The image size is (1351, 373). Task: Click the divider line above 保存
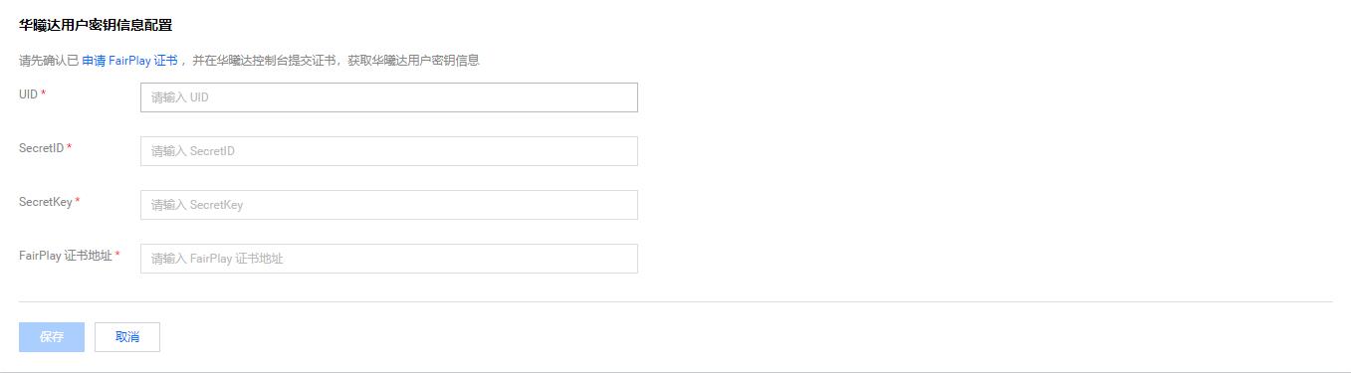click(675, 301)
